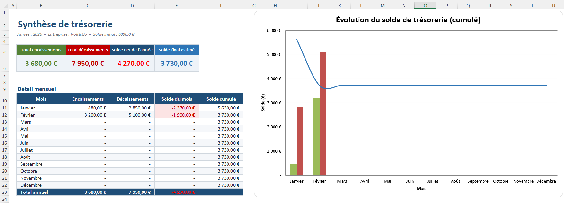This screenshot has width=564, height=203.
Task: Select the Détail mensuel heading cell
Action: 37,89
